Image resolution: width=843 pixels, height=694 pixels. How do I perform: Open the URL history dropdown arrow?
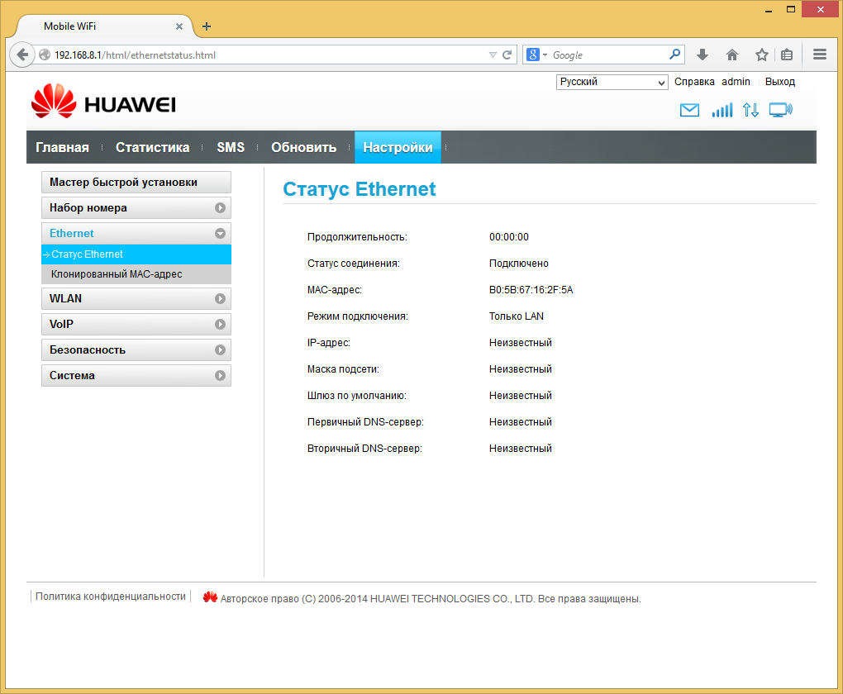pos(493,55)
